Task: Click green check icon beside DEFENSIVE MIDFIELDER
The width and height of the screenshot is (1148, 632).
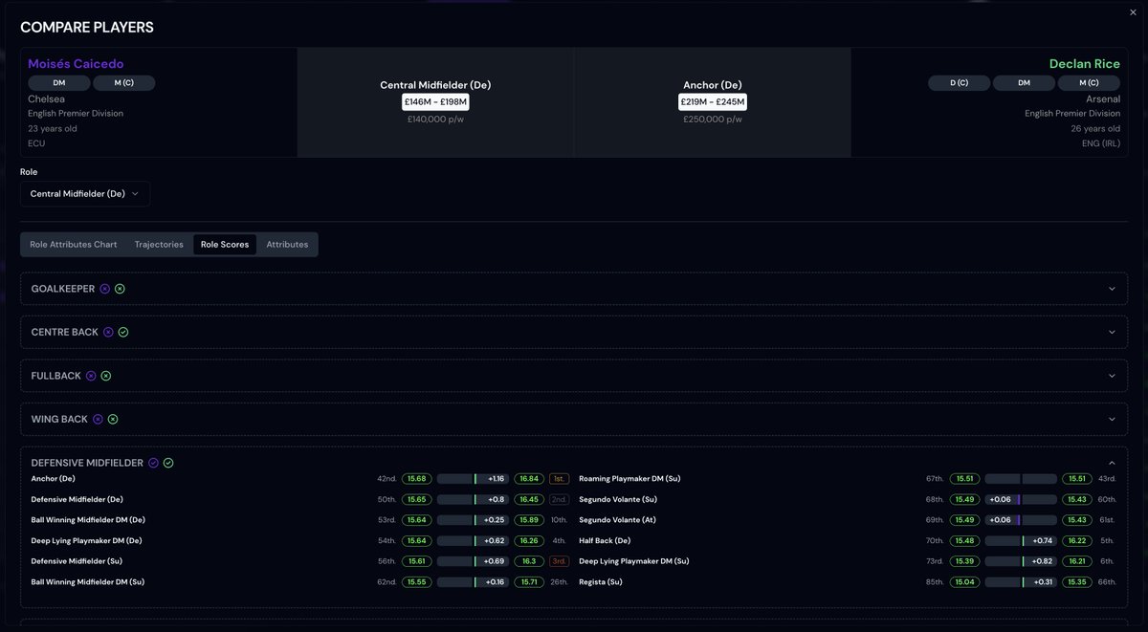Action: coord(168,463)
